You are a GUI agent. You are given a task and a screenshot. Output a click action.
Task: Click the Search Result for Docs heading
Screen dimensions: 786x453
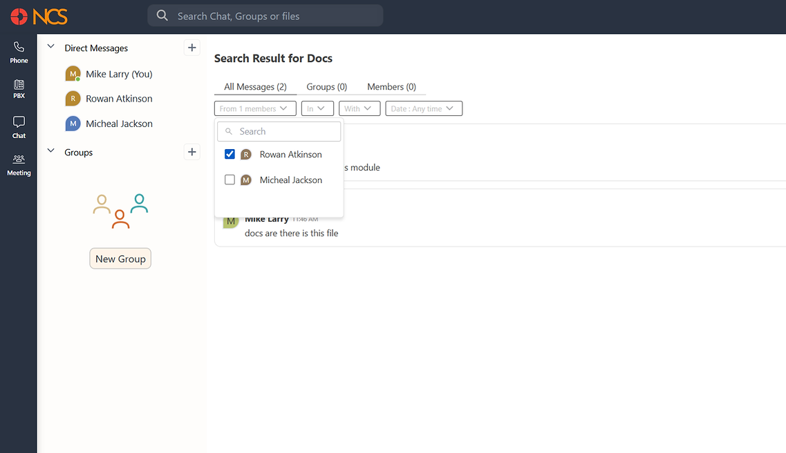pyautogui.click(x=273, y=58)
